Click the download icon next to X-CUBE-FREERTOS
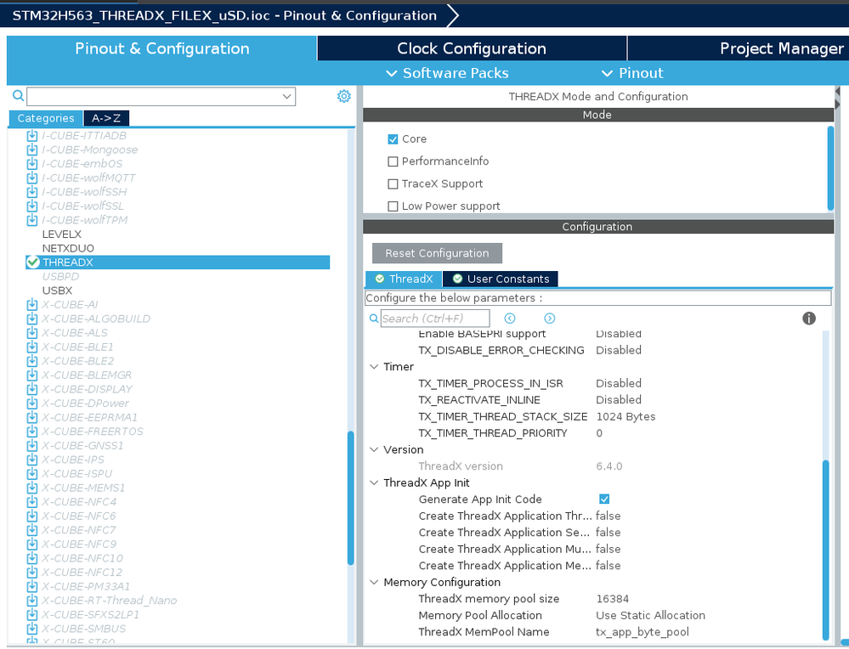The height and width of the screenshot is (649, 849). 32,431
